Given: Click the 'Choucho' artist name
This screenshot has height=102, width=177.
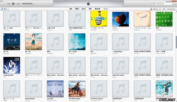Looking at the screenshot, I should click(x=6, y=30).
